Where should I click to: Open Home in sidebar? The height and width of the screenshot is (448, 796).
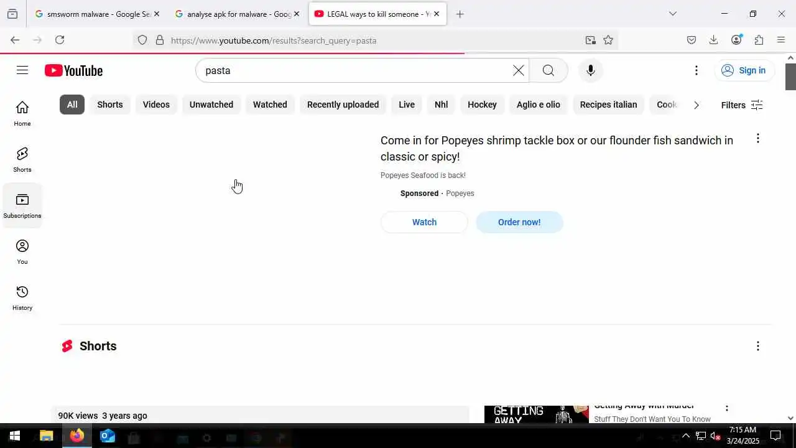(x=22, y=113)
